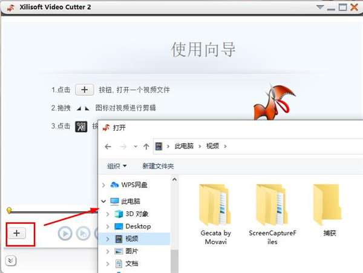Select WPS网盘 in the navigation tree

tap(134, 185)
